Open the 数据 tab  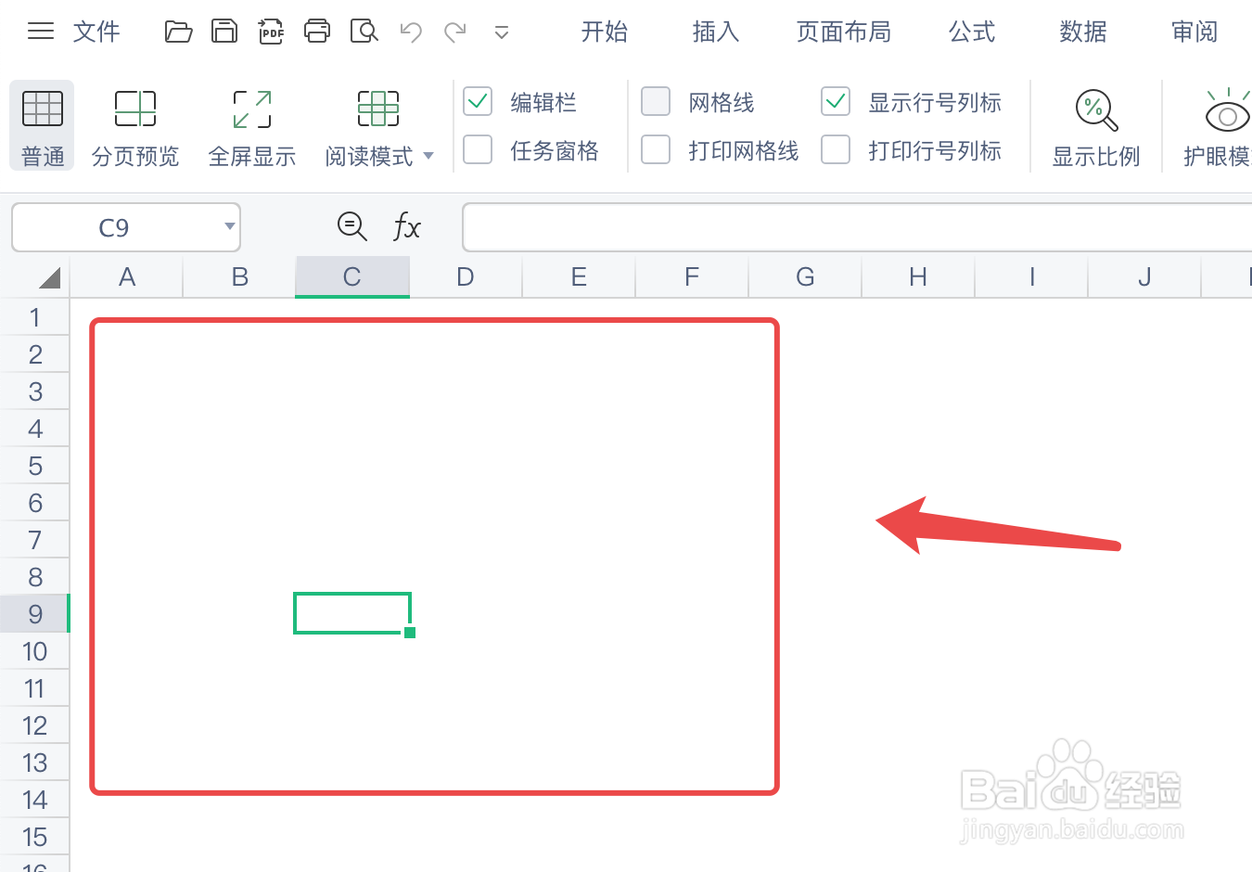[x=1083, y=32]
